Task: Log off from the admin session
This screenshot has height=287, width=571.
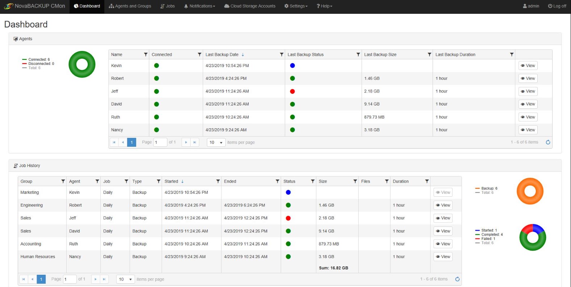Action: [557, 6]
